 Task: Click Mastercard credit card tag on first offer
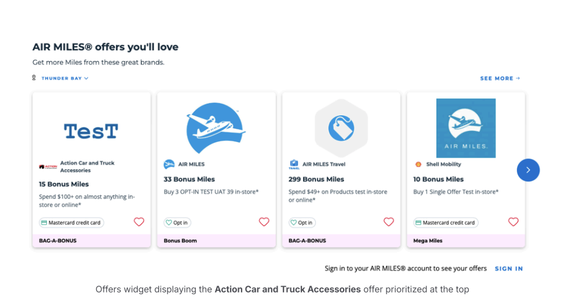coord(71,222)
